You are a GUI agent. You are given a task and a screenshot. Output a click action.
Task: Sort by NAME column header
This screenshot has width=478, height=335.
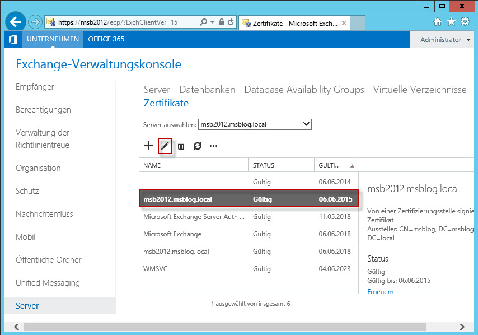coord(194,165)
